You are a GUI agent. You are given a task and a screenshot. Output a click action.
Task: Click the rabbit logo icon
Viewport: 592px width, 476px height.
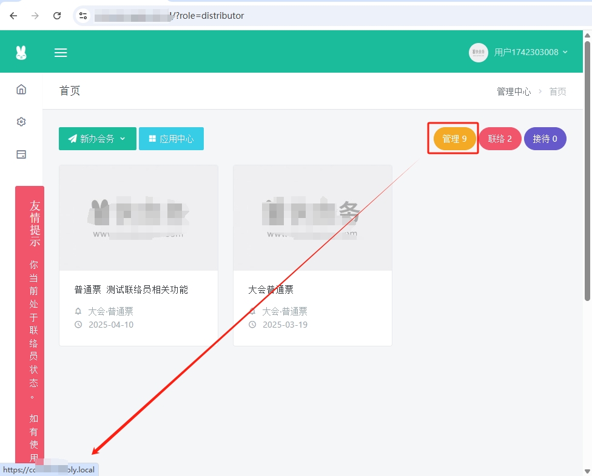(x=21, y=53)
